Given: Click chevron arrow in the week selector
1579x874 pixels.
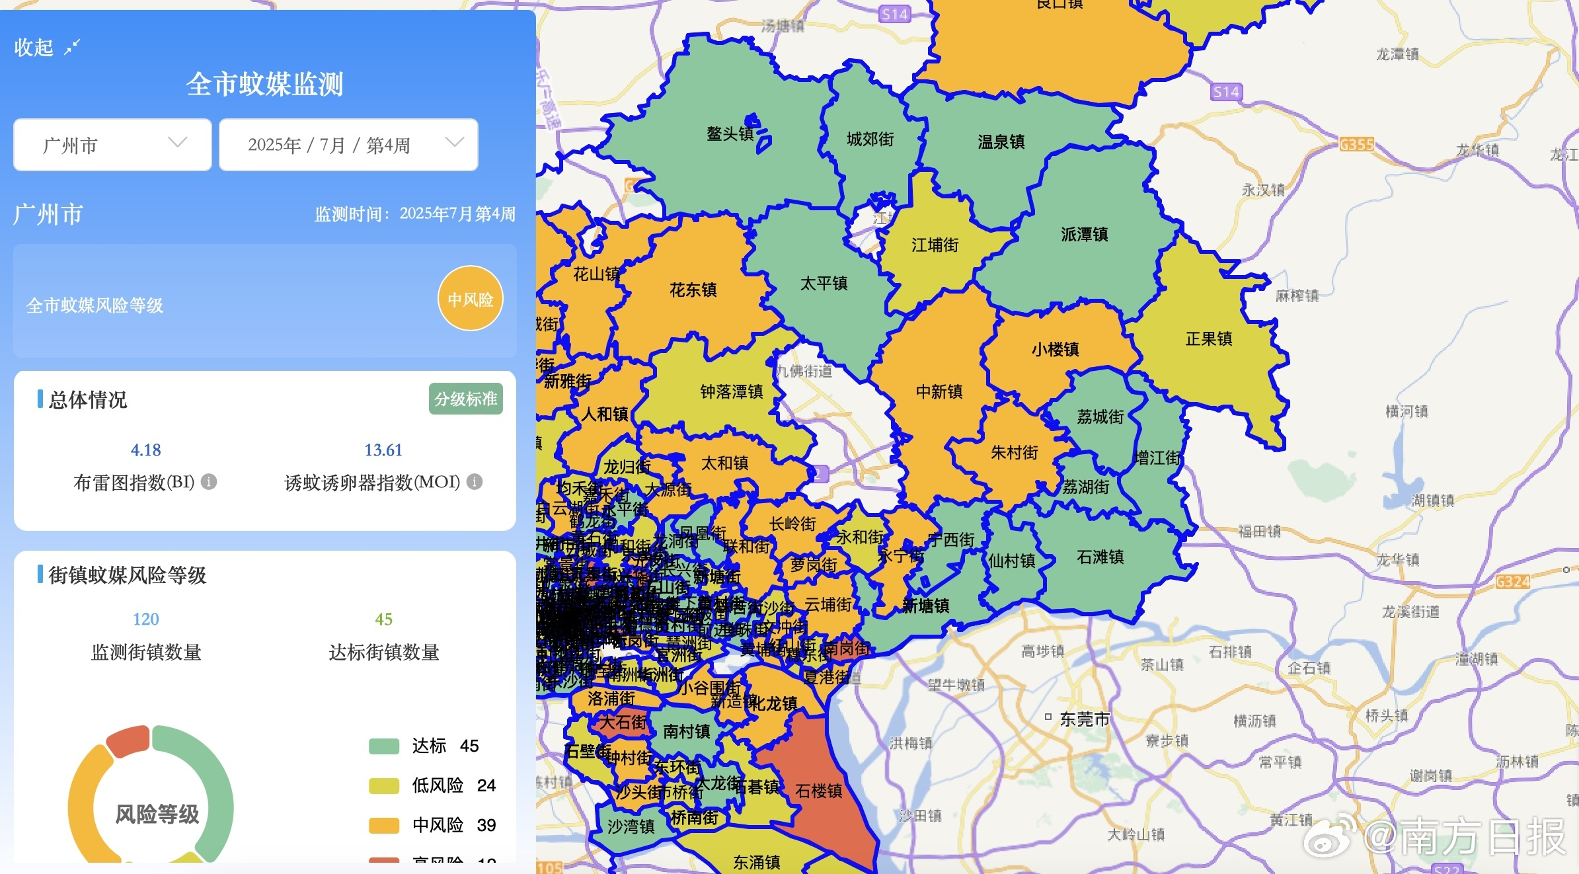Looking at the screenshot, I should click(455, 142).
